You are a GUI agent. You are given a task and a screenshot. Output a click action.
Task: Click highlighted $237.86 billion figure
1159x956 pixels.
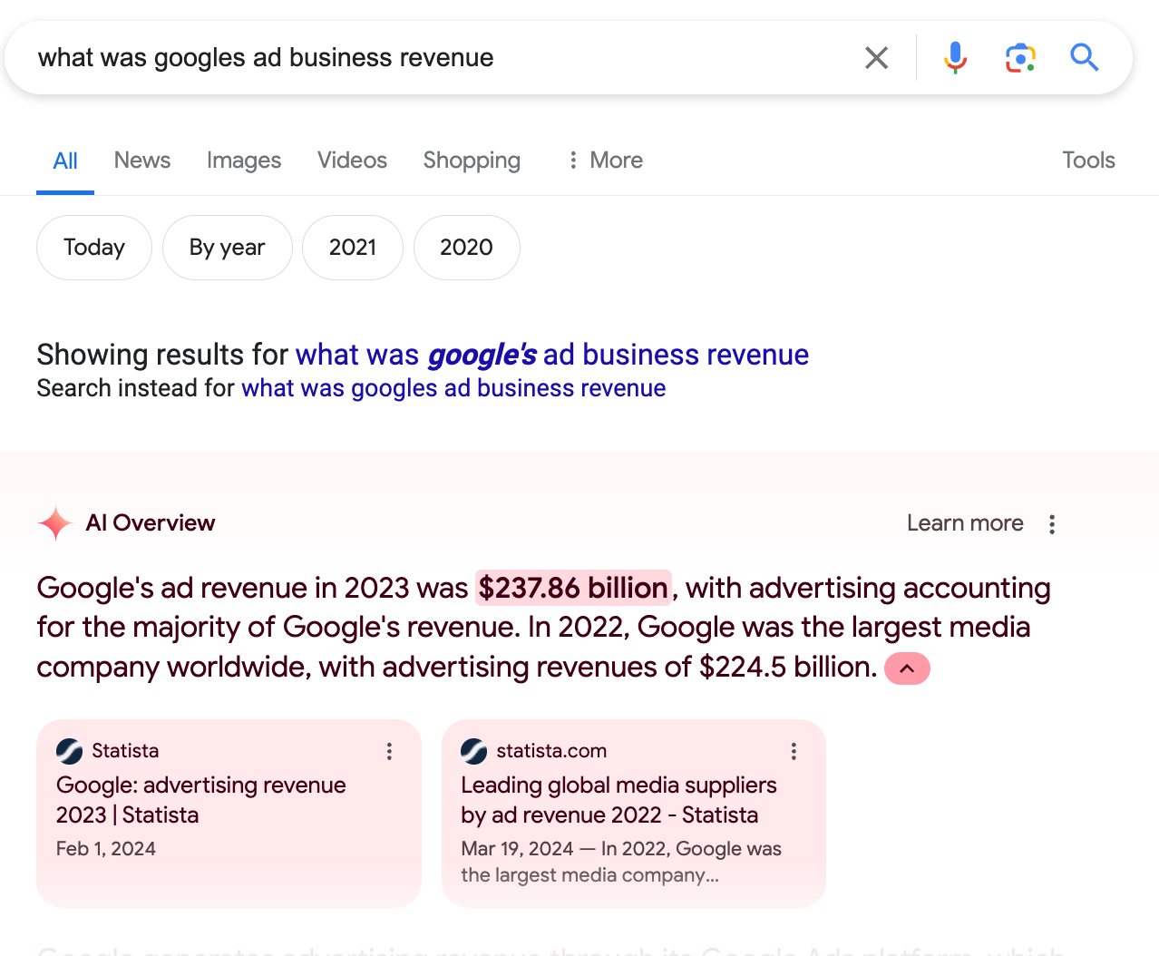[573, 588]
